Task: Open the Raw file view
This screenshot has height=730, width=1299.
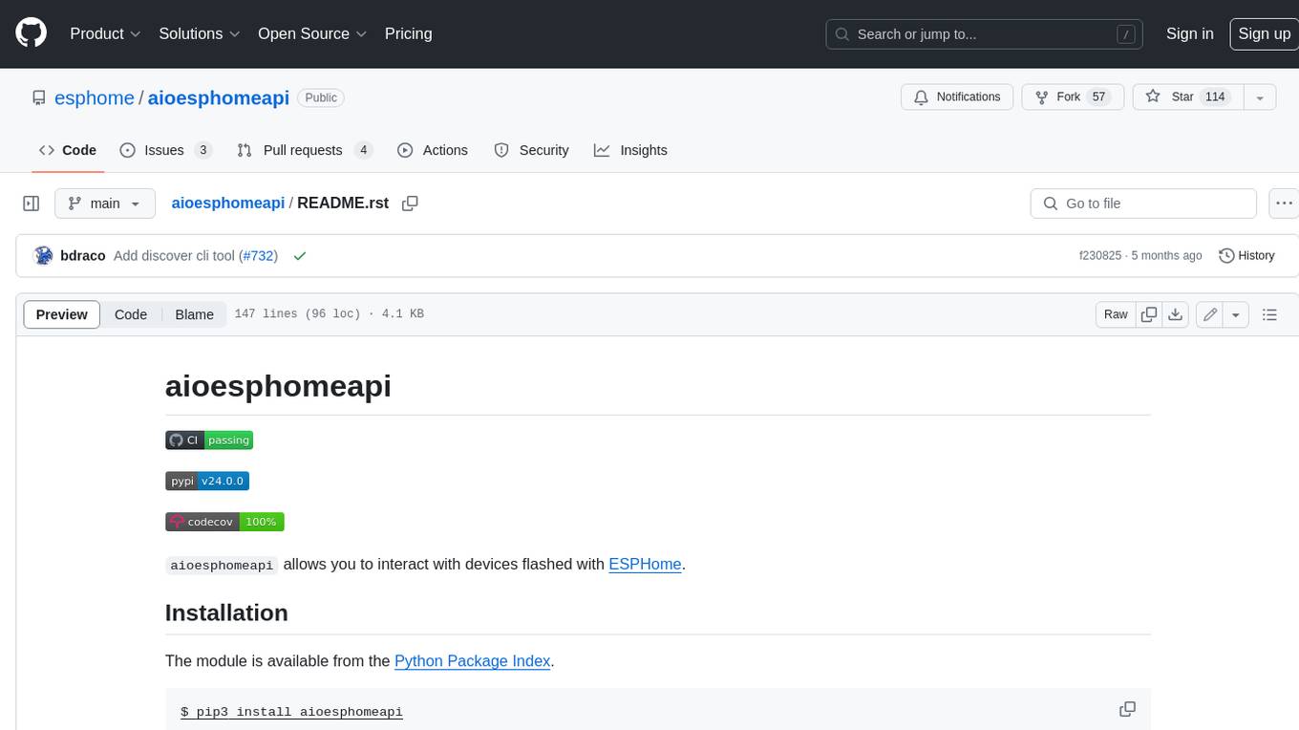Action: (x=1116, y=314)
